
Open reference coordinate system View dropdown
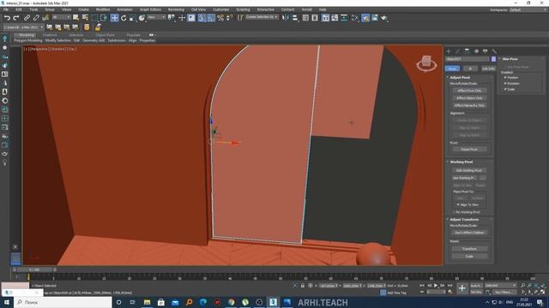156,17
